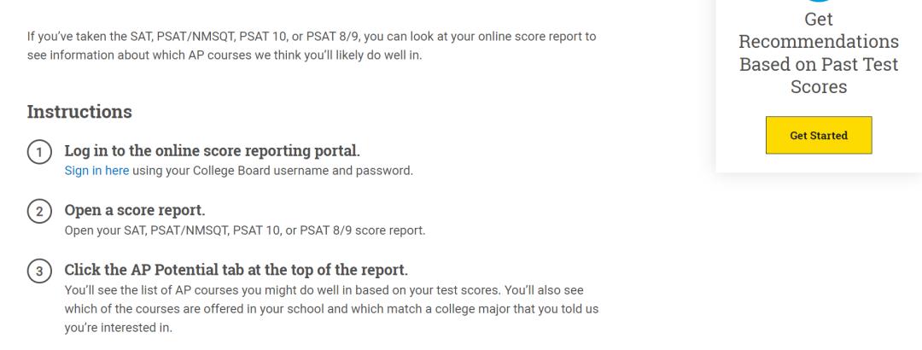
Task: Open the Sign in here link
Action: pos(97,171)
